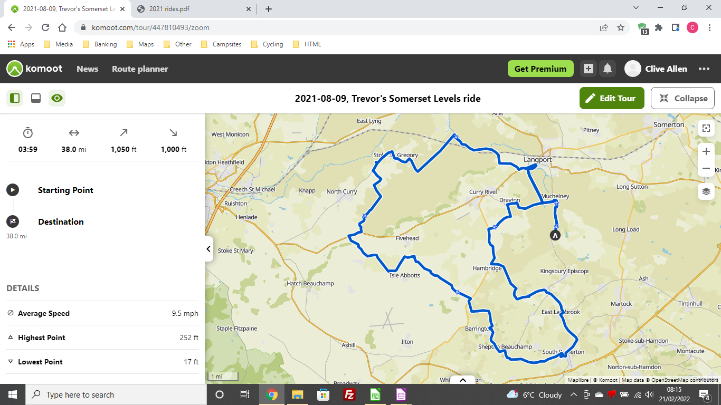Switch to side panel layout

(x=15, y=98)
